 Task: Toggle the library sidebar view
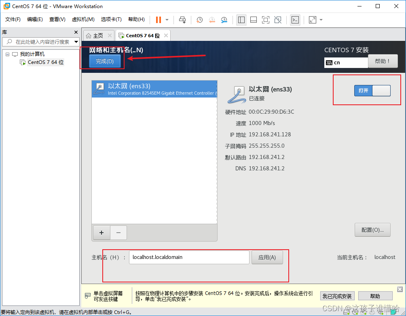[241, 20]
